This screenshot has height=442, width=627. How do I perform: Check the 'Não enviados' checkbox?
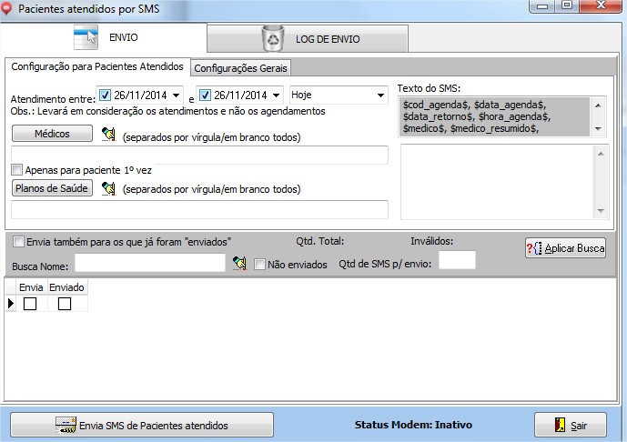click(x=259, y=265)
